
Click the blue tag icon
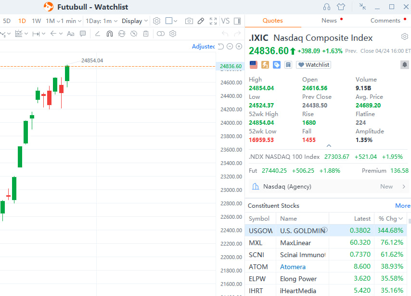277,65
